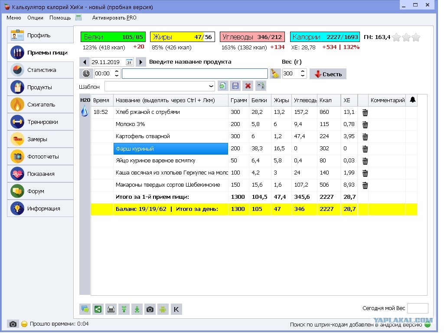Click Активировать PRO

114,18
